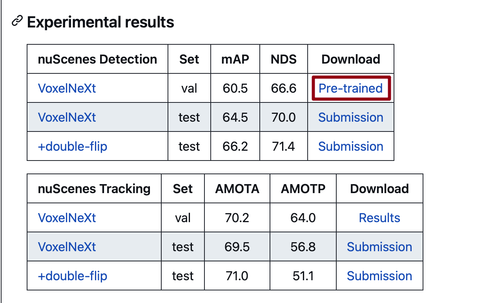The height and width of the screenshot is (303, 496).
Task: Click the Submission link for +double-flip detection
Action: (350, 146)
